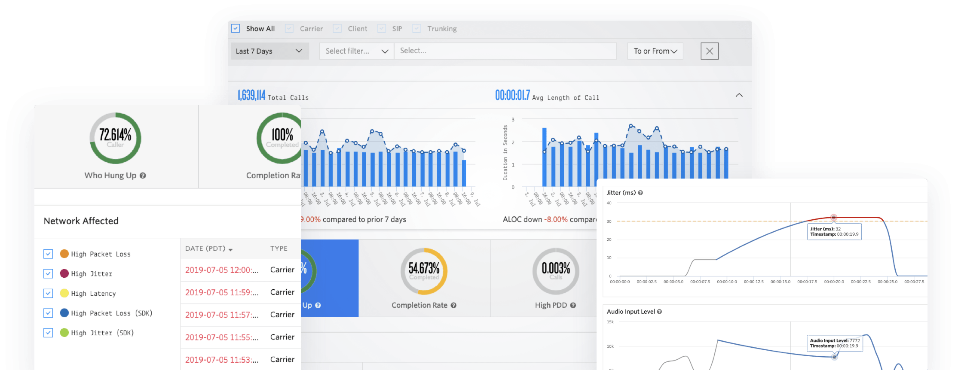Collapse the Total Calls chart section

tap(739, 95)
